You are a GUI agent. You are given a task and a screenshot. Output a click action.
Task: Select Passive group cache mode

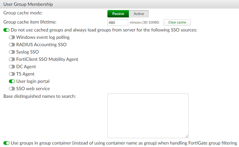[x=118, y=14]
